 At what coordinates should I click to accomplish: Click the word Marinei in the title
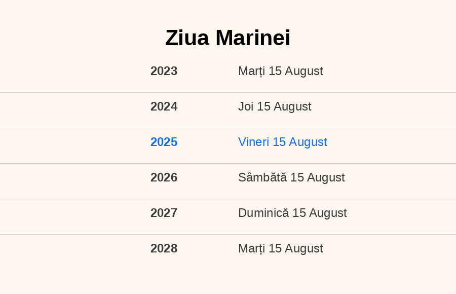[x=253, y=38]
